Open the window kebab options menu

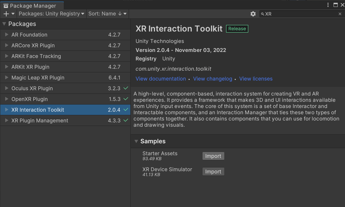coord(328,5)
